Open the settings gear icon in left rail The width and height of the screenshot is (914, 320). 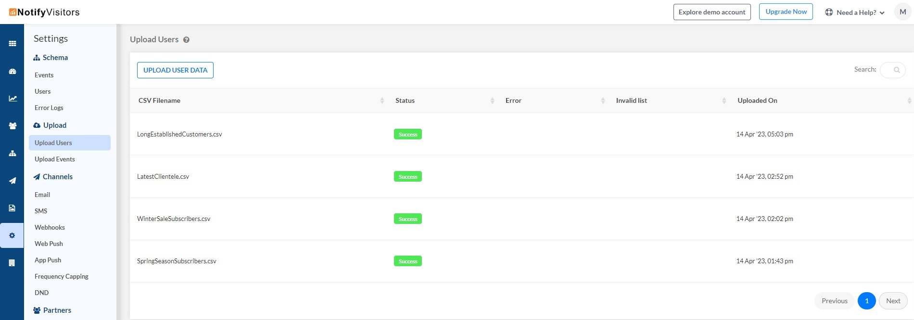pyautogui.click(x=12, y=235)
